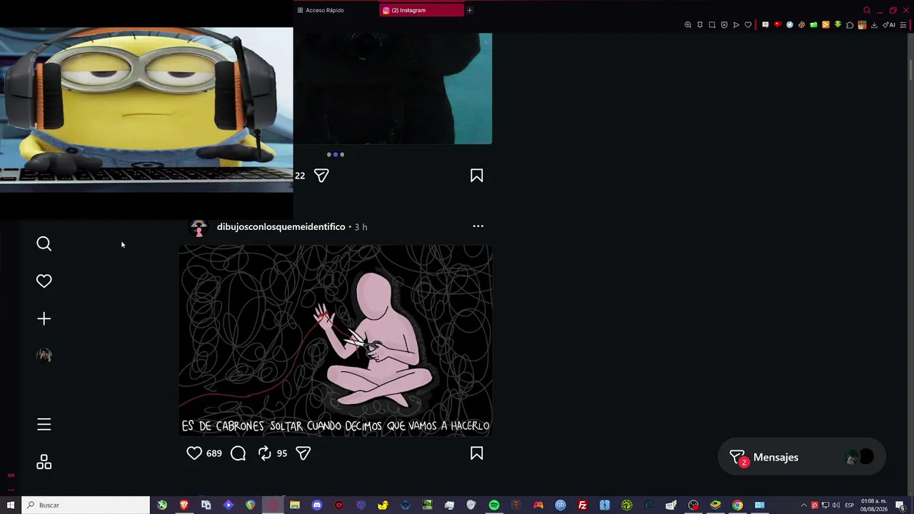914x514 pixels.
Task: Click the taskbar Buscar search box
Action: pyautogui.click(x=86, y=505)
